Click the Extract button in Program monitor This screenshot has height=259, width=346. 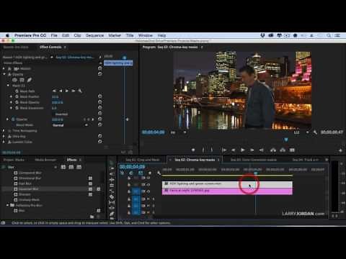(x=283, y=150)
